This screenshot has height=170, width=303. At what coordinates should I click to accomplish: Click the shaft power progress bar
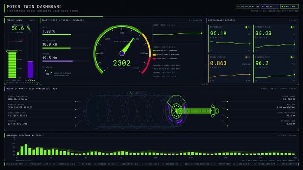click(x=56, y=48)
